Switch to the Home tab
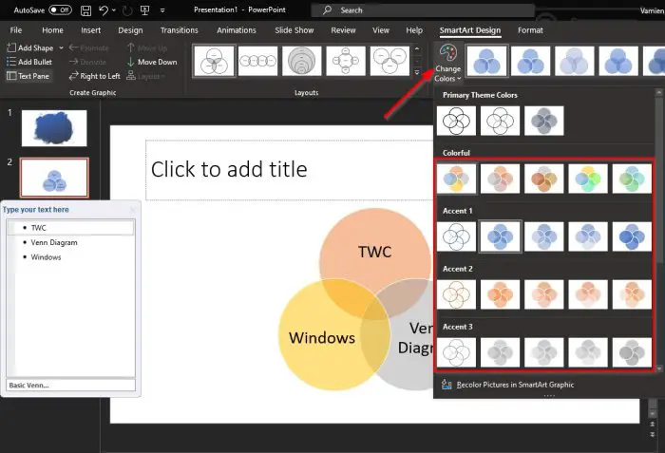Screen dimensions: 665x453 pos(52,30)
